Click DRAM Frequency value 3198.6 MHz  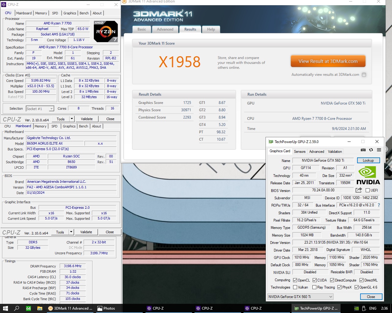[x=73, y=266]
